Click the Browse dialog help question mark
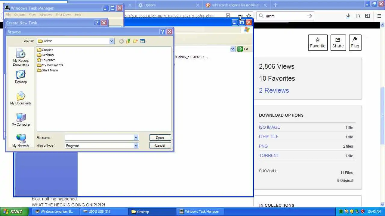The image size is (385, 216). (162, 31)
